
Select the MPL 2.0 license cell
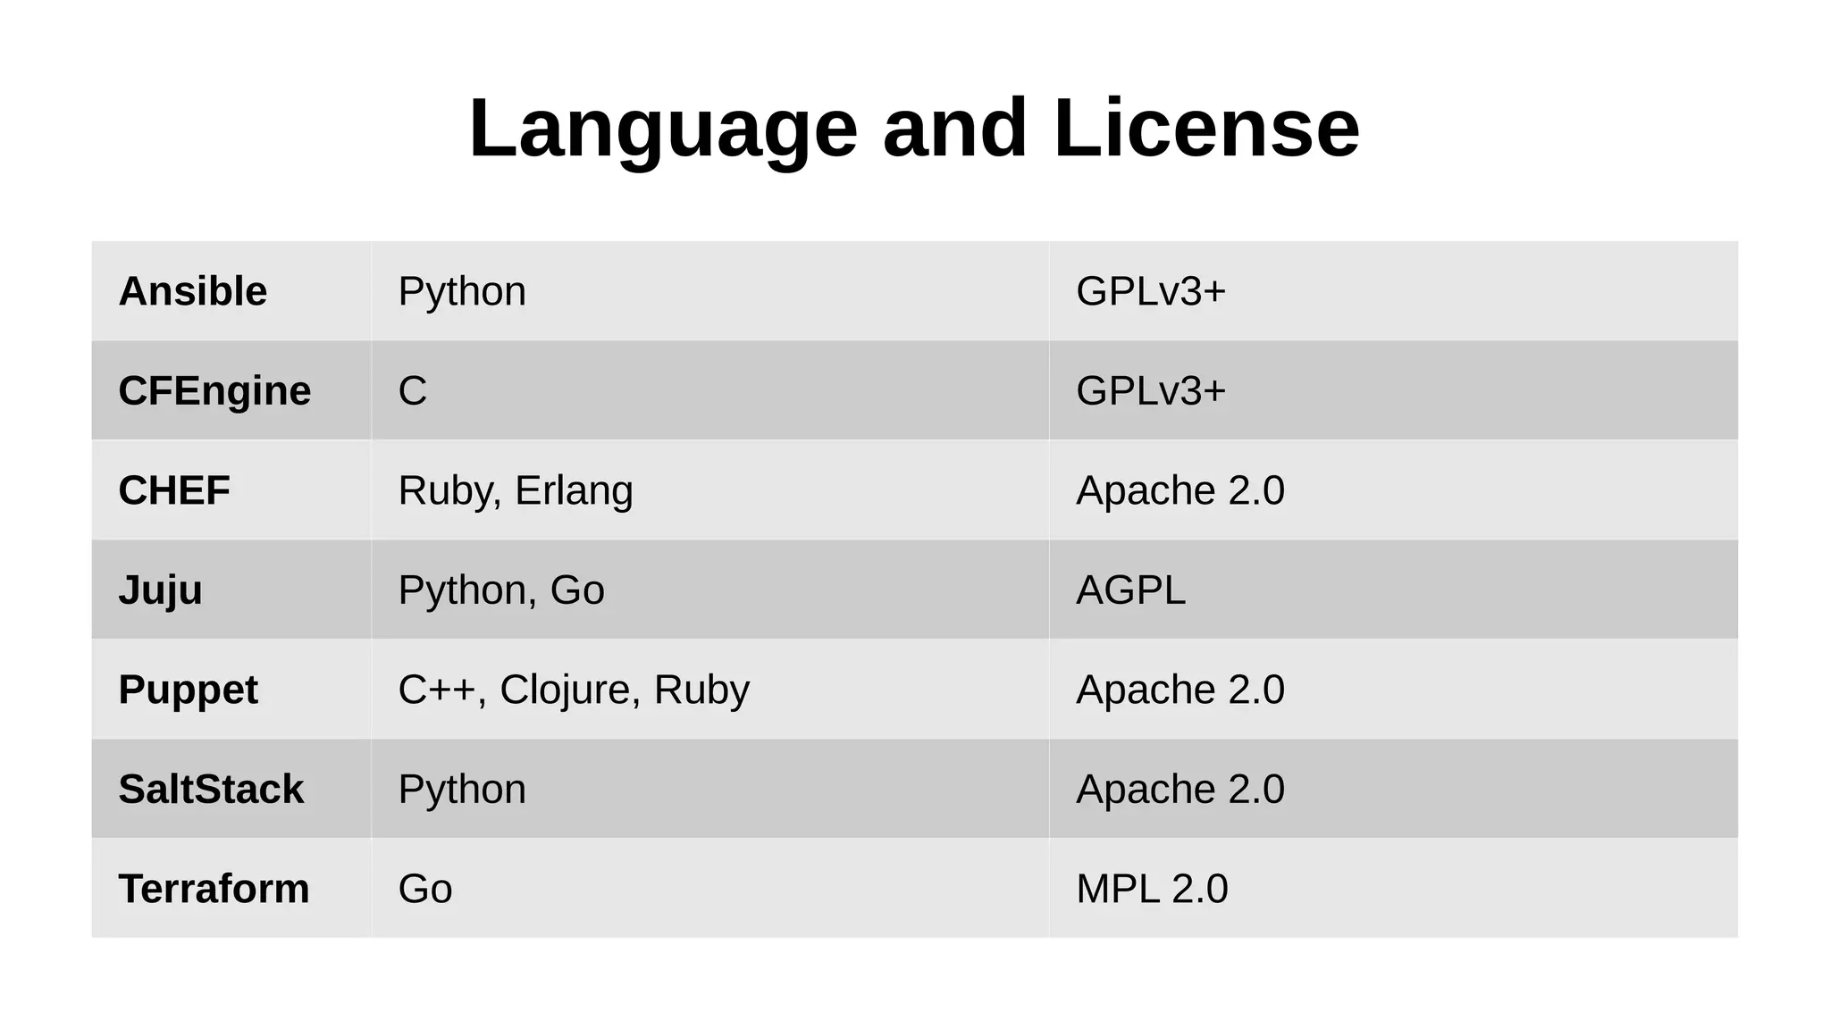tap(1152, 889)
